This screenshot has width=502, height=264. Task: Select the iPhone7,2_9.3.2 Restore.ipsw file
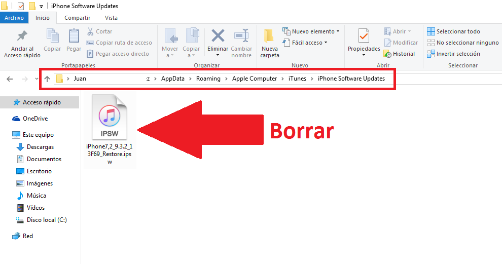(x=110, y=130)
